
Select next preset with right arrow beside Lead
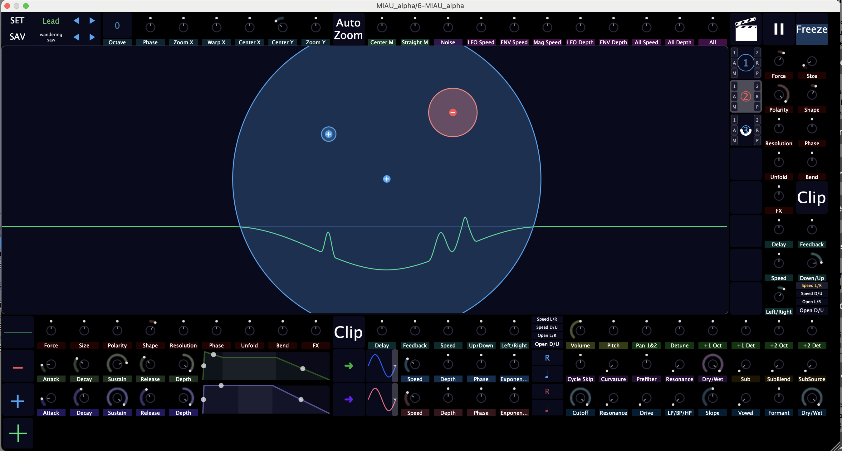[92, 21]
